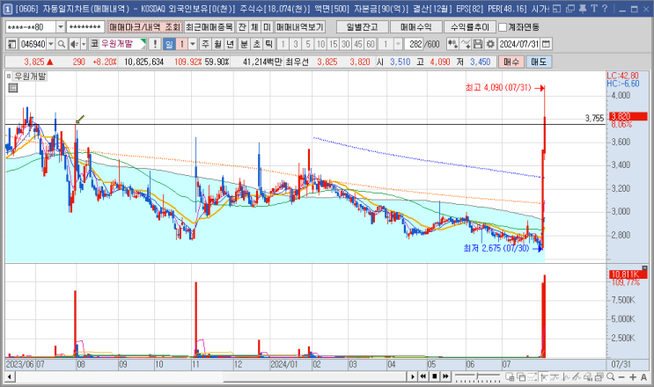
Task: Click the exclamation mark info icon
Action: tap(155, 44)
